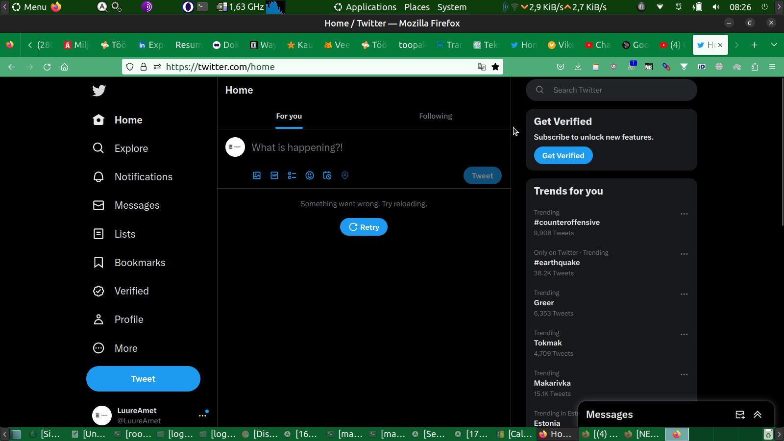Go back with Firefox back arrow
This screenshot has width=784, height=441.
(x=12, y=67)
